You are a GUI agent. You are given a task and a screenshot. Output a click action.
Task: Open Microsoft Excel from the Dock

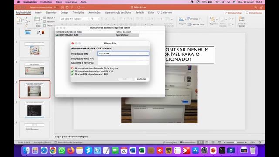click(x=142, y=150)
